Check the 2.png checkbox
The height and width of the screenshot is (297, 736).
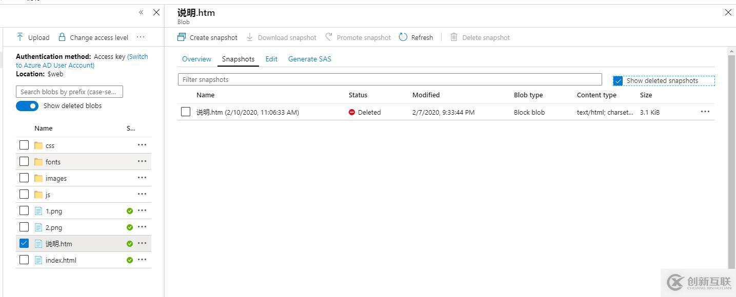tap(24, 227)
